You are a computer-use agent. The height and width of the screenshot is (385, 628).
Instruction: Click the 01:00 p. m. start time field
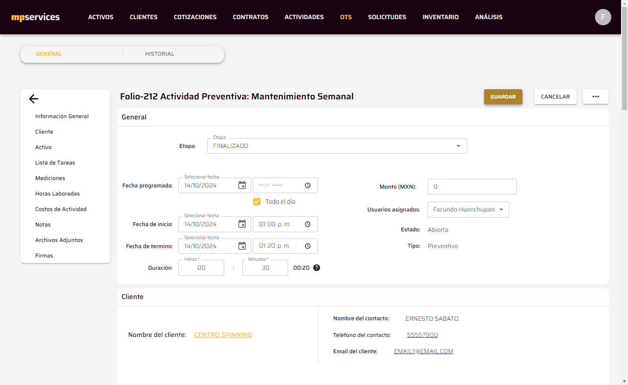(285, 224)
